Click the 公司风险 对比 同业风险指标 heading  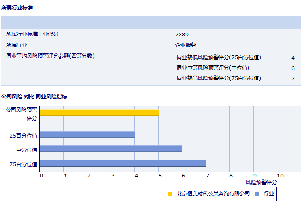[34, 97]
